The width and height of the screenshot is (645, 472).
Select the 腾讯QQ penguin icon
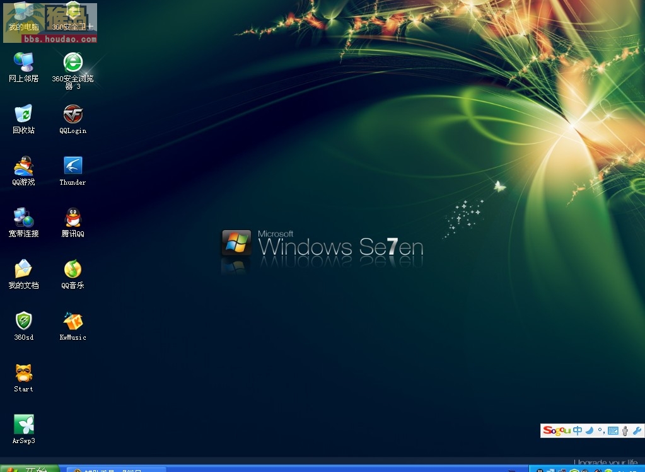73,222
